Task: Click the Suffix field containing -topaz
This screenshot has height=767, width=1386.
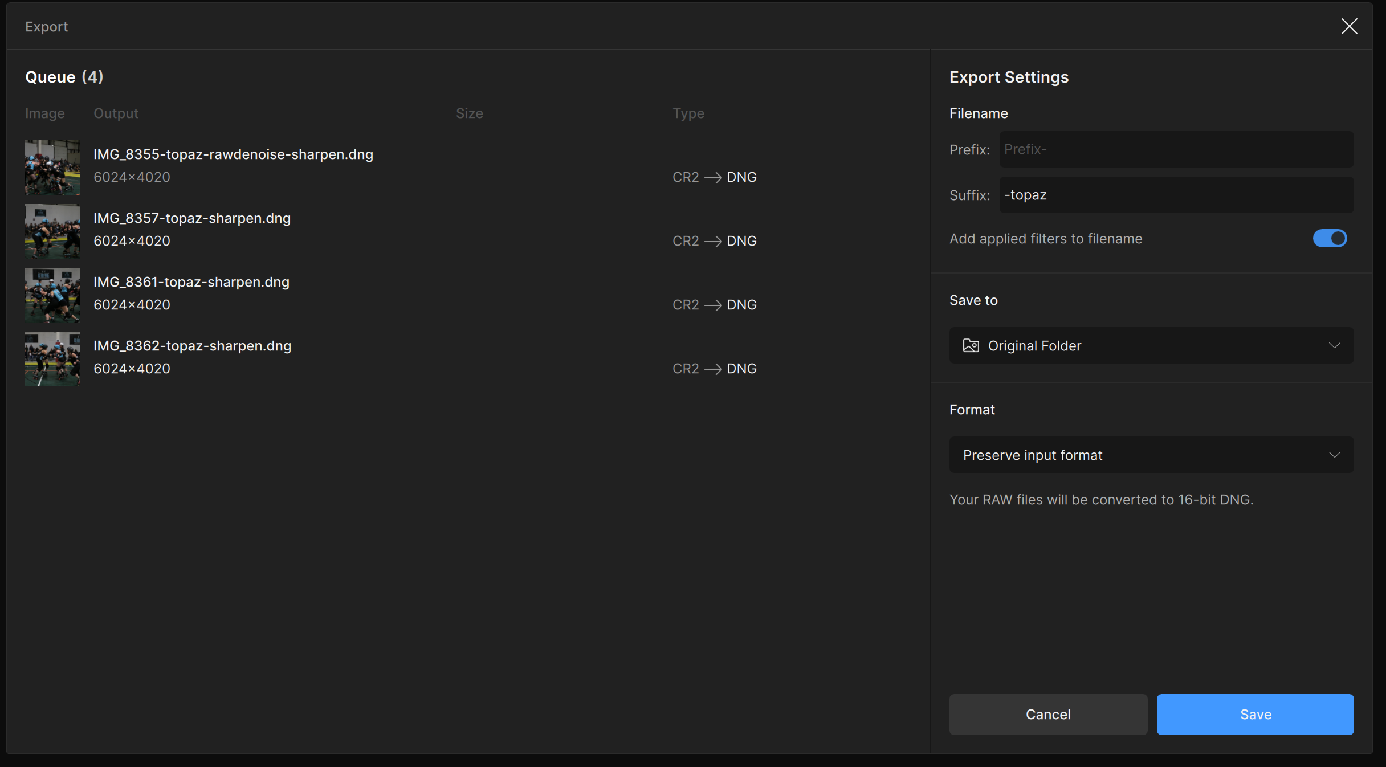Action: [x=1176, y=195]
